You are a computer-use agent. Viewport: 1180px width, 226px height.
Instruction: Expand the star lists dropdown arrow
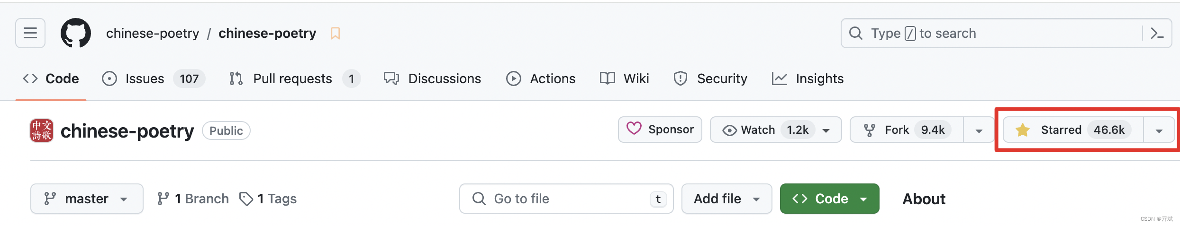click(x=1159, y=131)
